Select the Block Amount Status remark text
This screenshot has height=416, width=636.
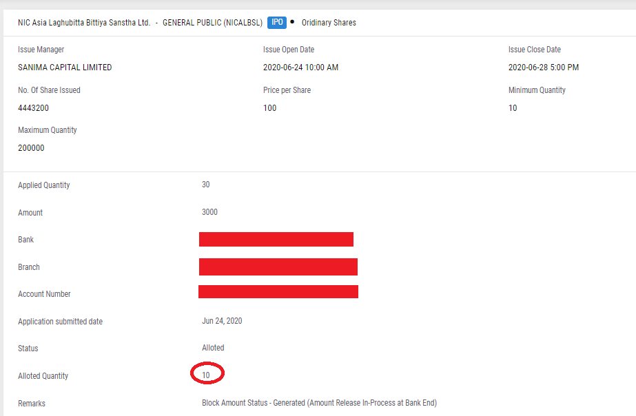click(x=320, y=403)
